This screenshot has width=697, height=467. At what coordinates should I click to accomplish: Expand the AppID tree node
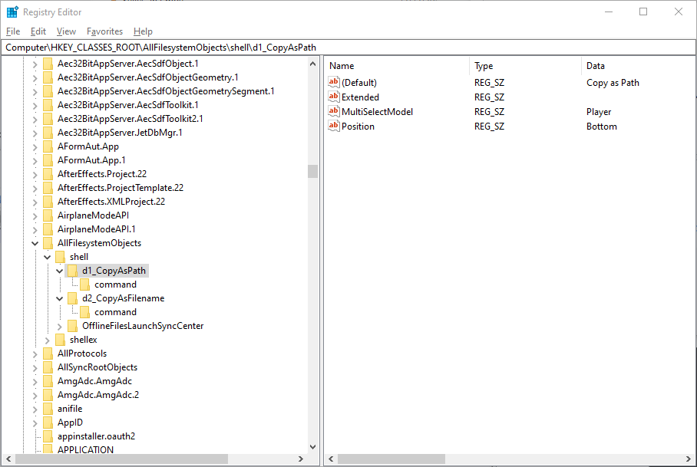coord(35,423)
